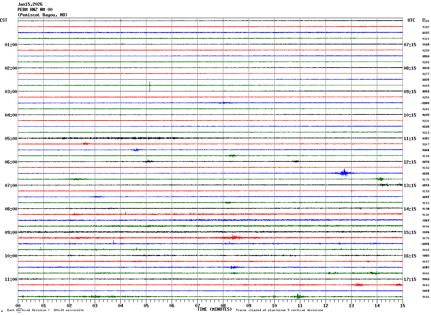
Task: Click the UTC row label "16:15"
Action: tap(410, 256)
